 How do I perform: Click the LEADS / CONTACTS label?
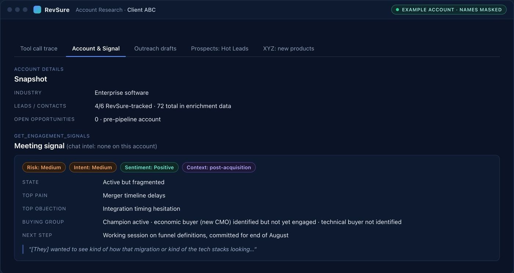40,106
